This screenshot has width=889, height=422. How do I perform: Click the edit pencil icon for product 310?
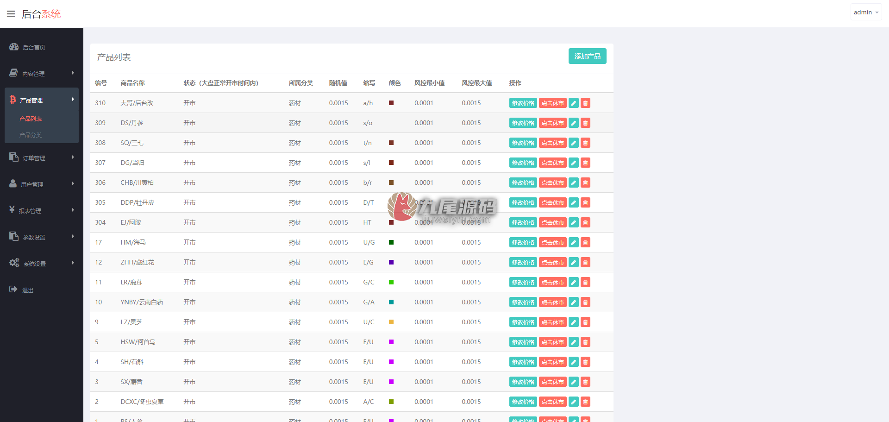[573, 103]
